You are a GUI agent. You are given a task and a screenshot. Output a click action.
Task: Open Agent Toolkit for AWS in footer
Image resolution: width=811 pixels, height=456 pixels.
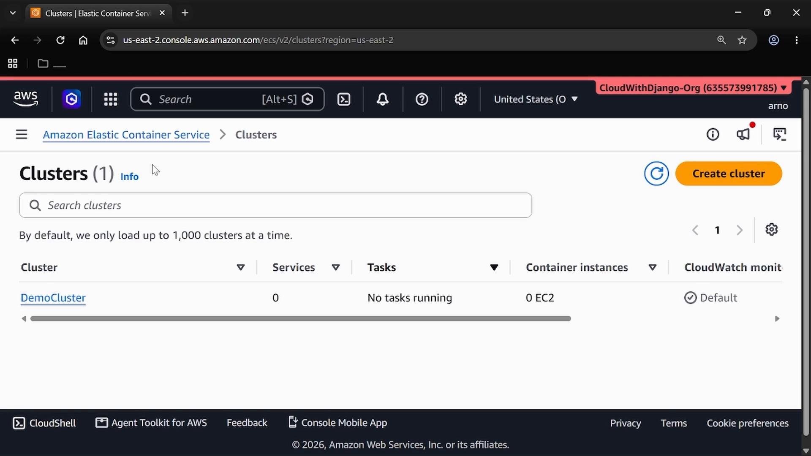(x=151, y=423)
